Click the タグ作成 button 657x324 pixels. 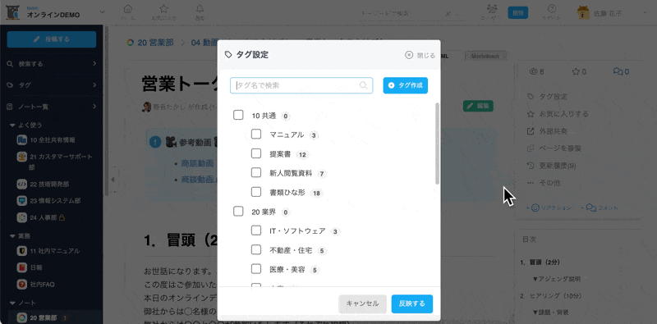pyautogui.click(x=405, y=85)
